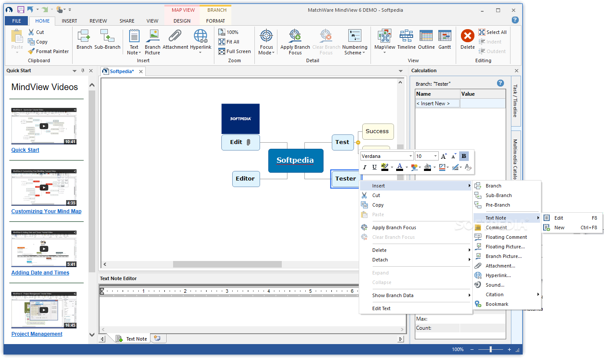604x358 pixels.
Task: Select New from Text Note submenu
Action: click(x=572, y=228)
